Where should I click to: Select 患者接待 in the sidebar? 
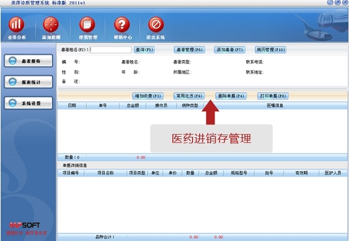[x=29, y=61]
